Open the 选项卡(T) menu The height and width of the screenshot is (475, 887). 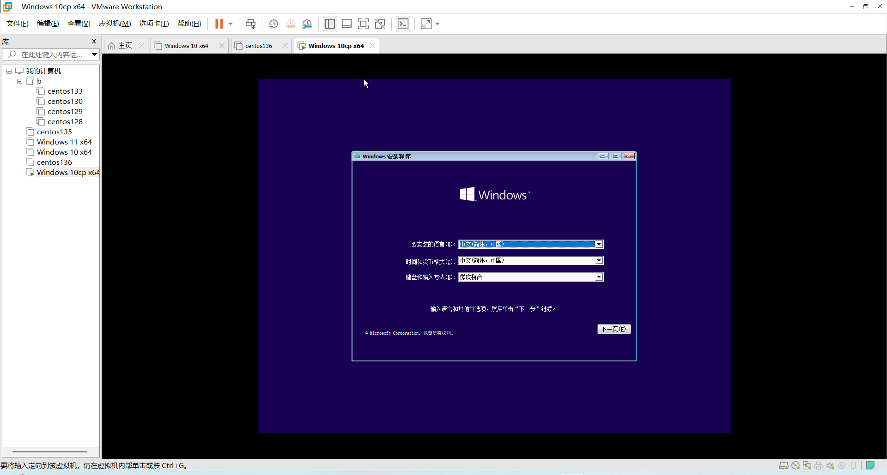(154, 24)
